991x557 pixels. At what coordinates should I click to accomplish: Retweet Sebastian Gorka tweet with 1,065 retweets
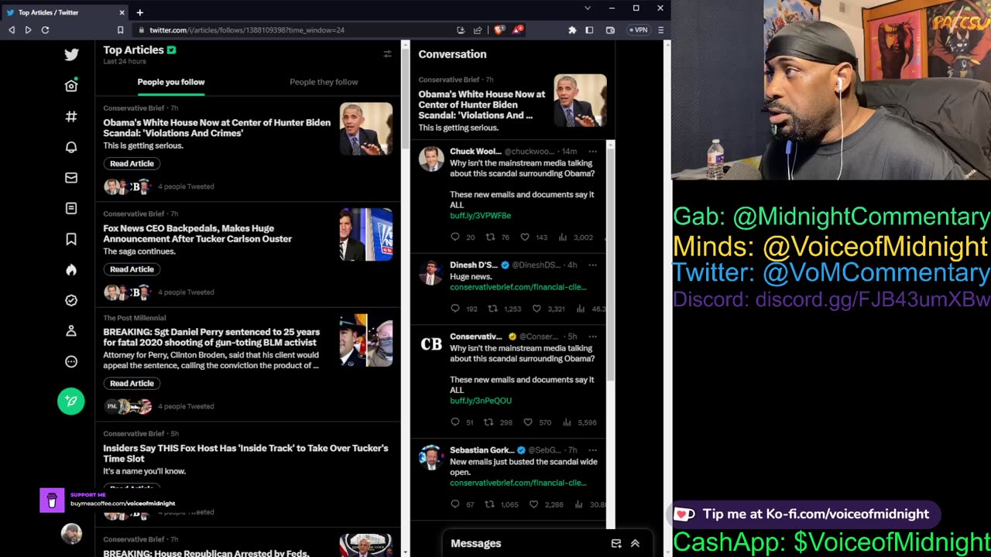coord(489,504)
